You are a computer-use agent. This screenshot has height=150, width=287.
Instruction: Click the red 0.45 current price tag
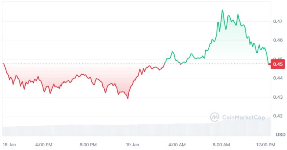[x=278, y=64]
